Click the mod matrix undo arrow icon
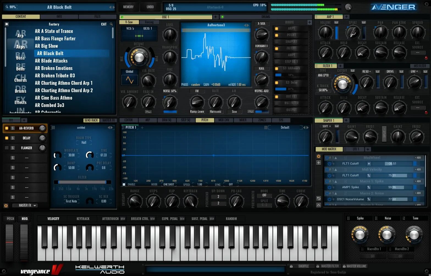 (x=319, y=198)
